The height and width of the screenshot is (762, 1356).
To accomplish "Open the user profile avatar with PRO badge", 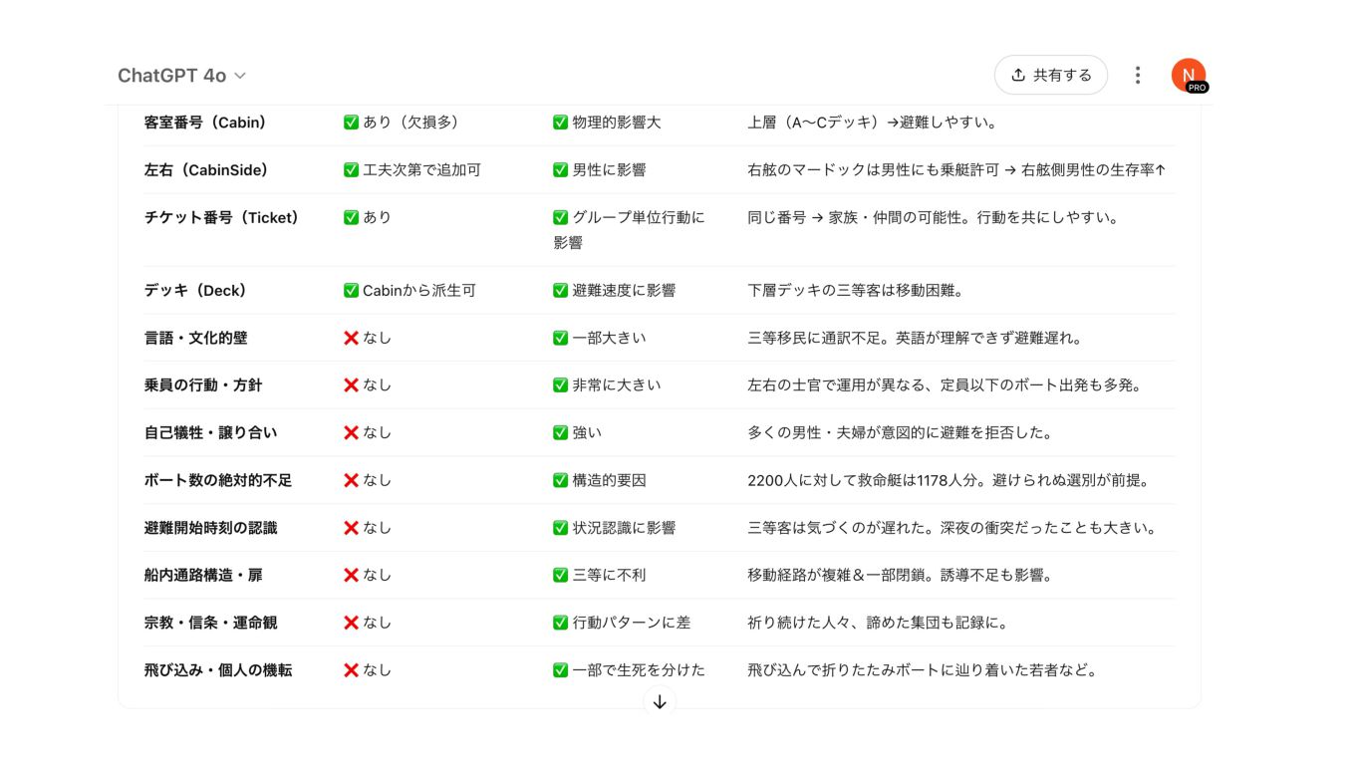I will [x=1189, y=76].
